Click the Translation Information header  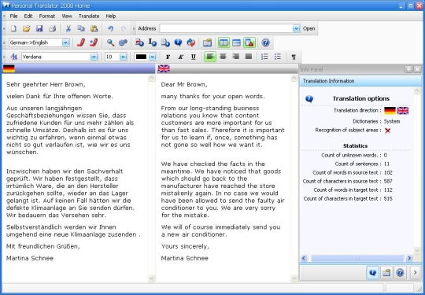coord(360,81)
